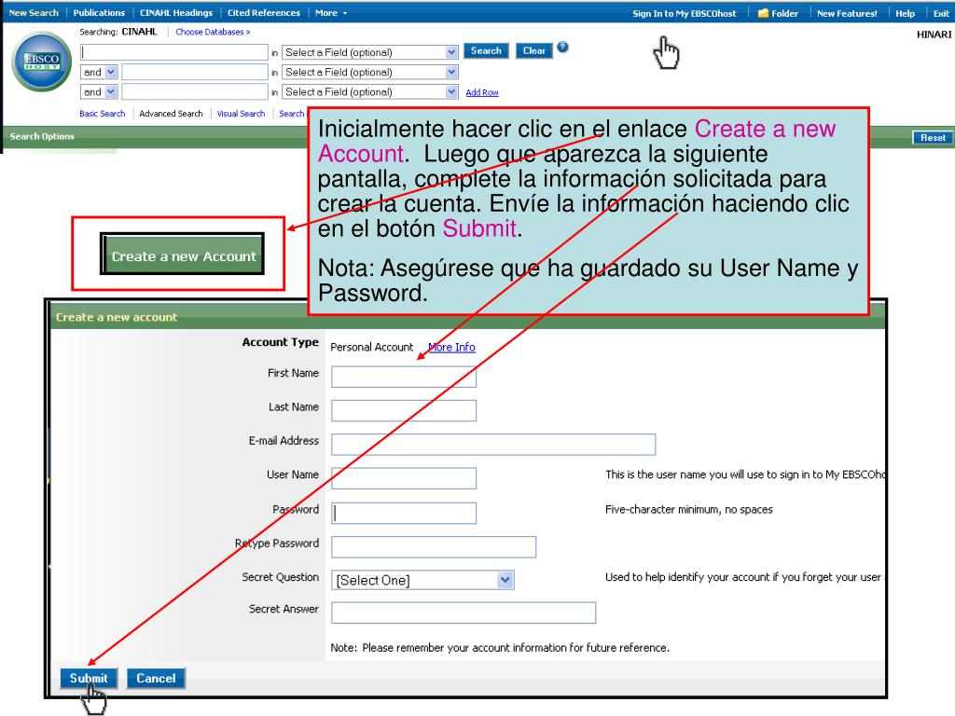Click the third search term field
This screenshot has width=955, height=716.
coord(195,92)
